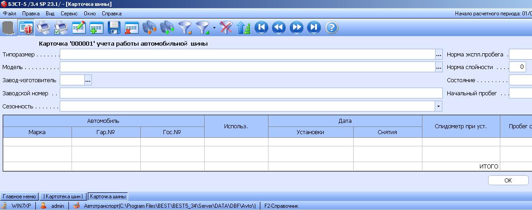Viewport: 532px width, 210px height.
Task: Click the delete record icon
Action: tap(131, 28)
